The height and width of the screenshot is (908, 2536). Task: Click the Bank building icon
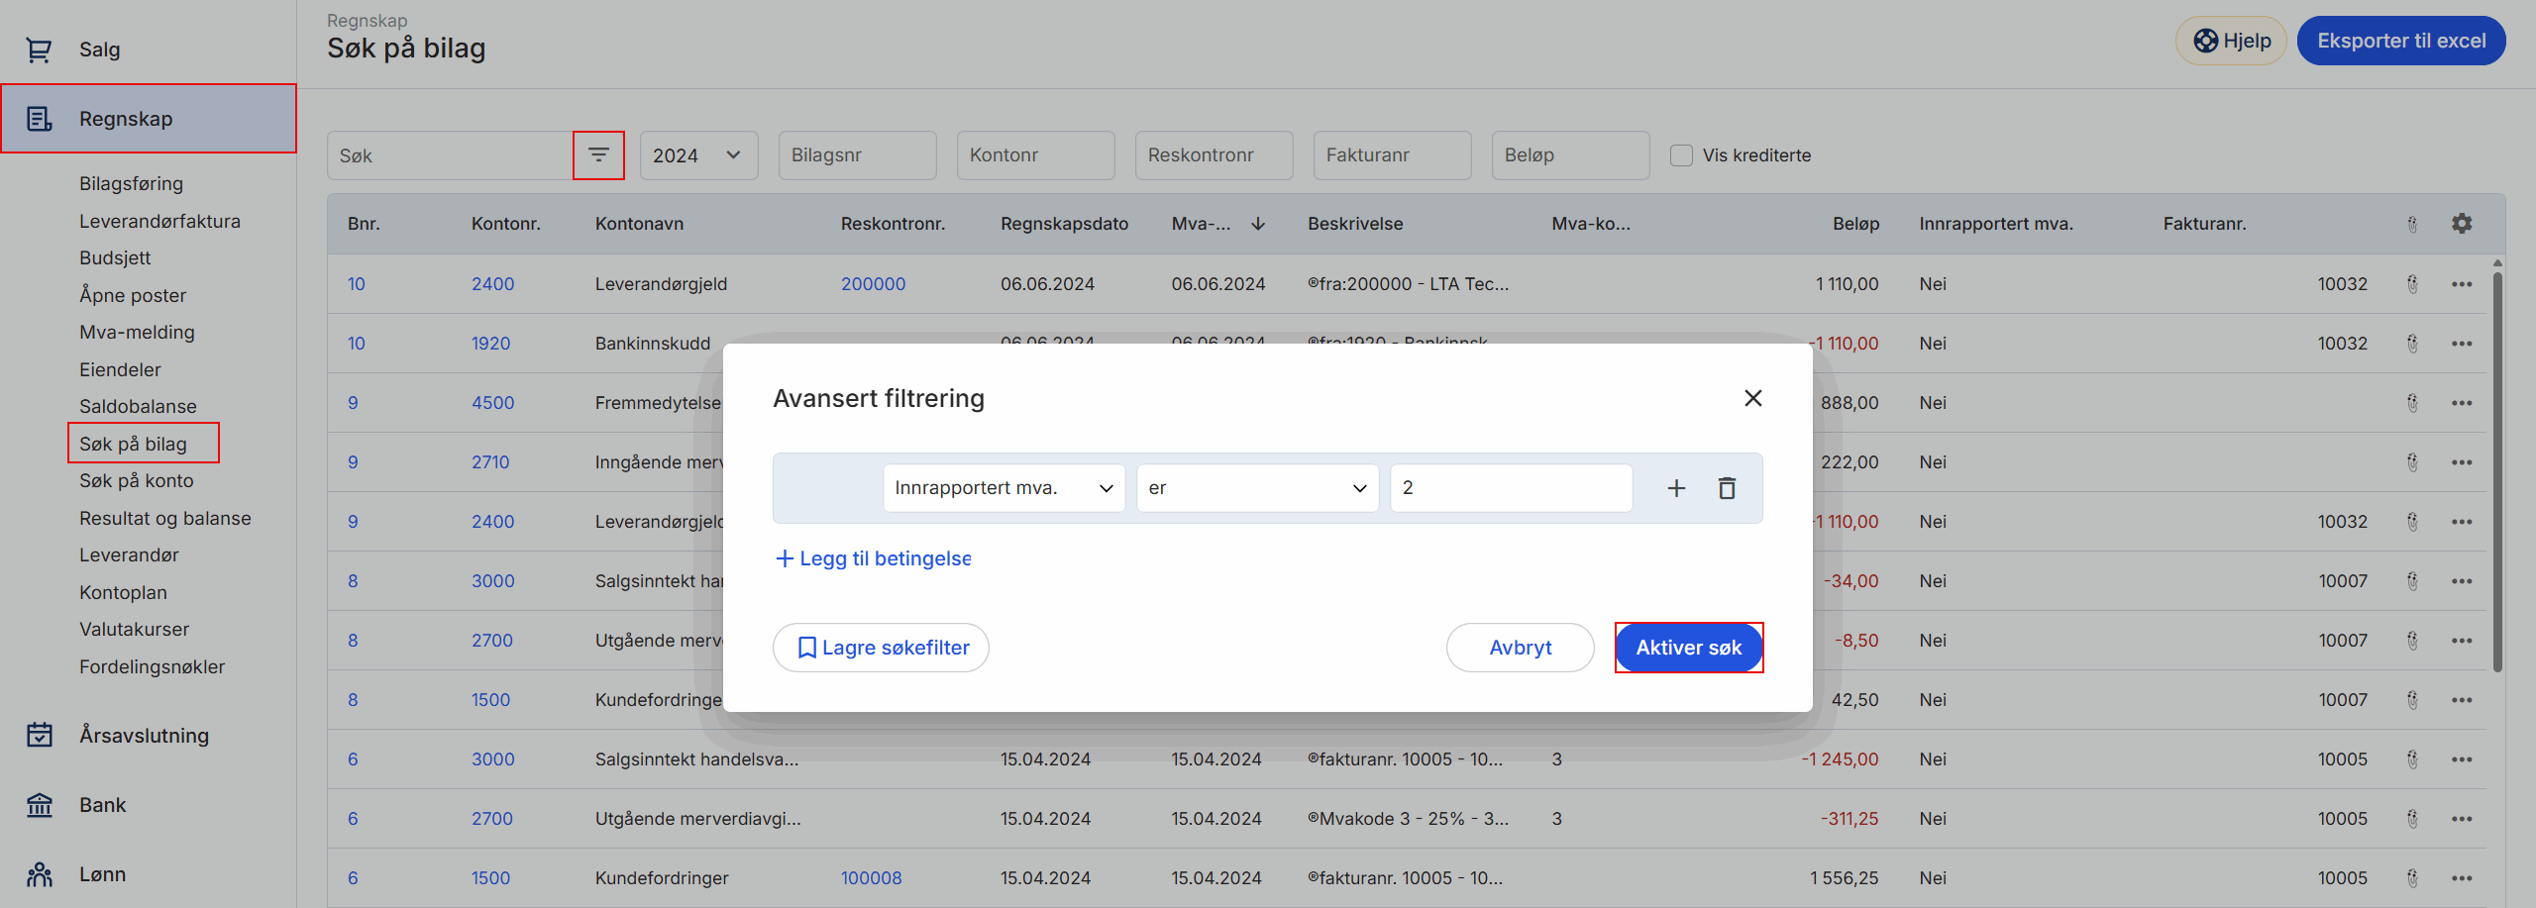tap(39, 805)
